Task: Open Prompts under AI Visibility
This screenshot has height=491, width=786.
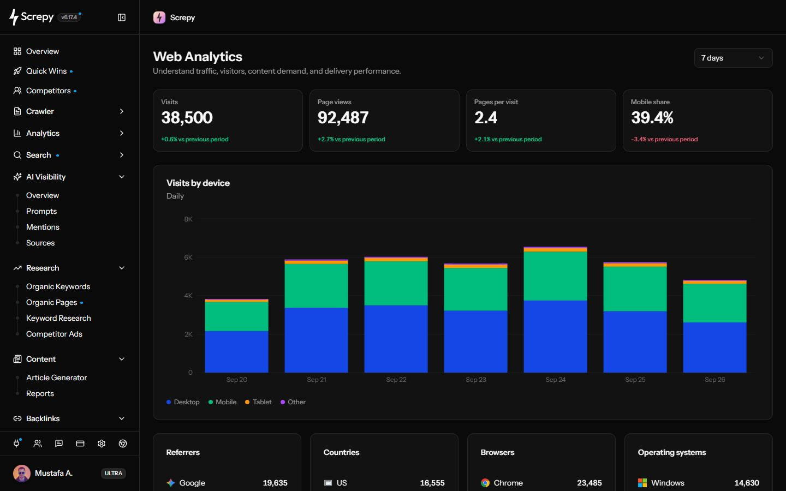Action: (41, 211)
